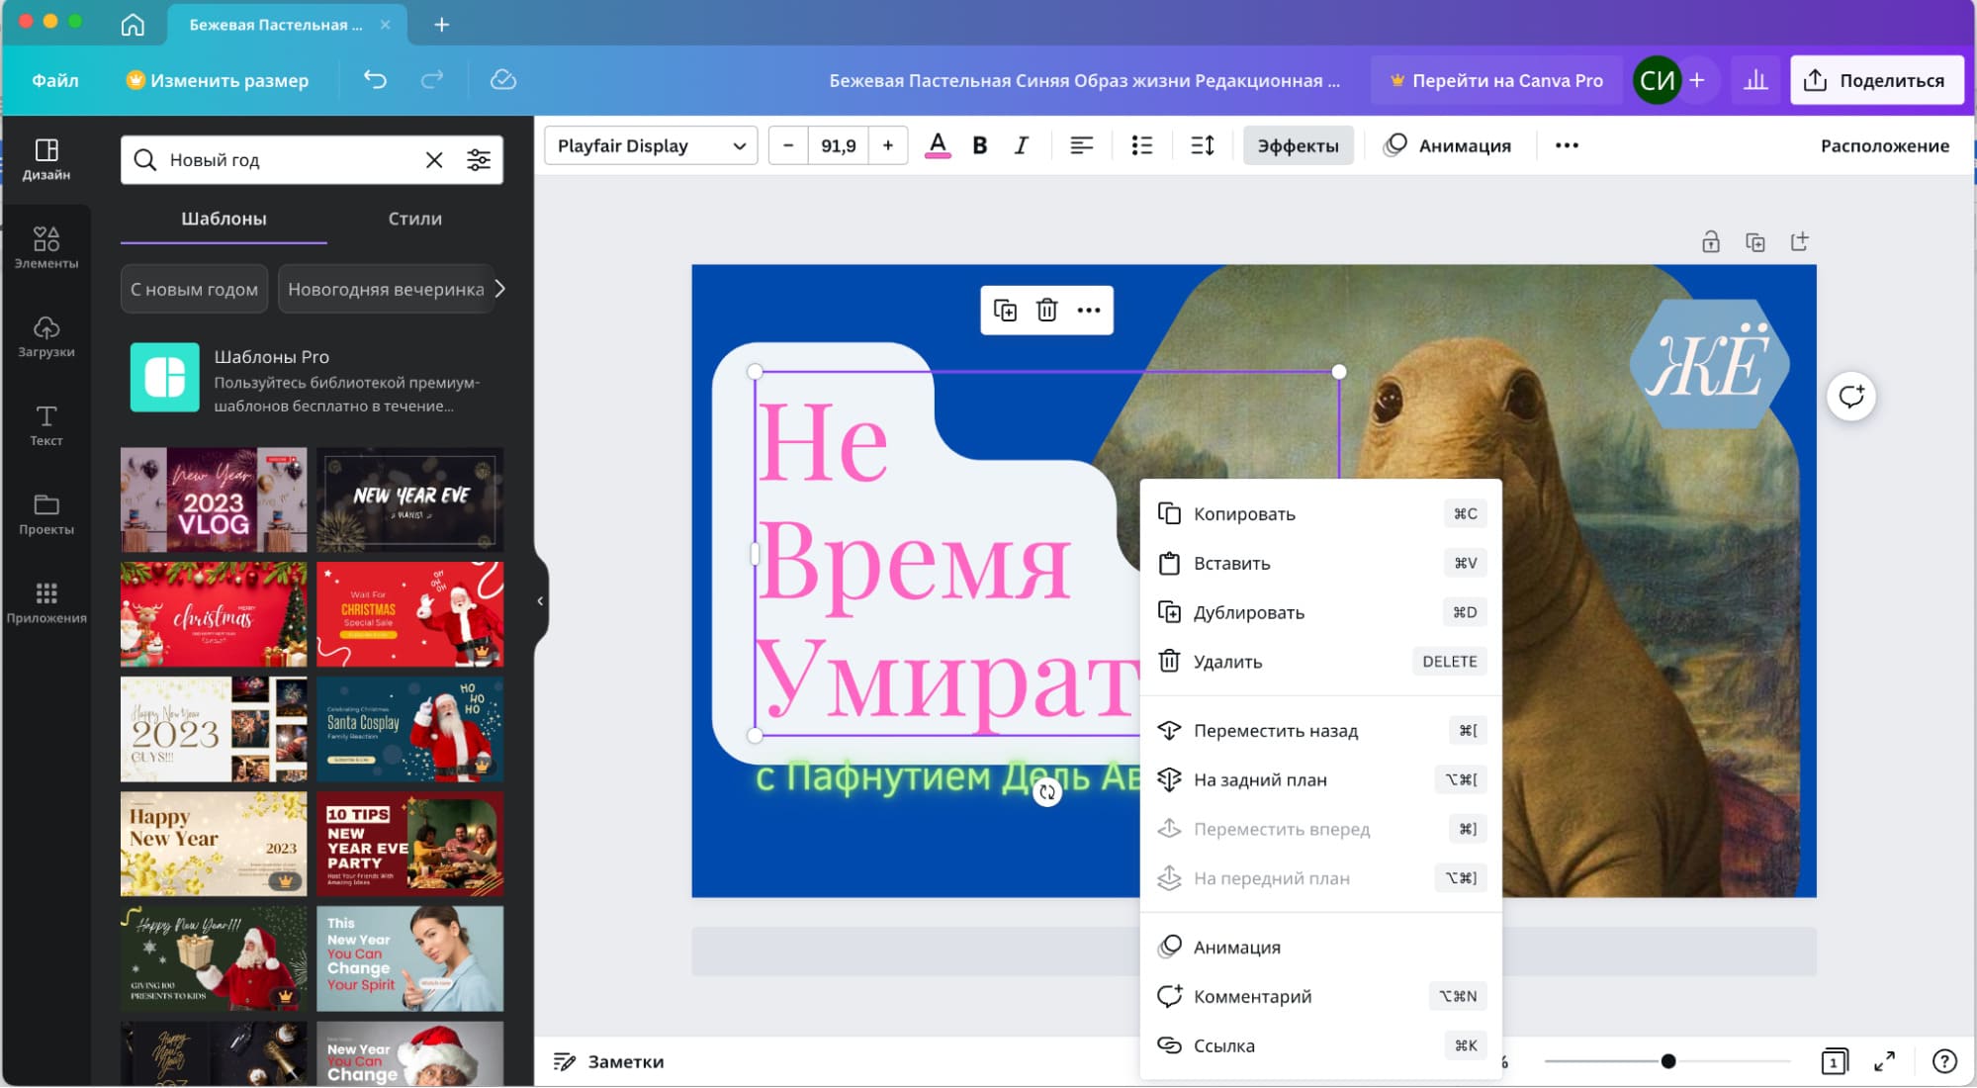Open the Apps panel
The image size is (1977, 1088).
[46, 602]
